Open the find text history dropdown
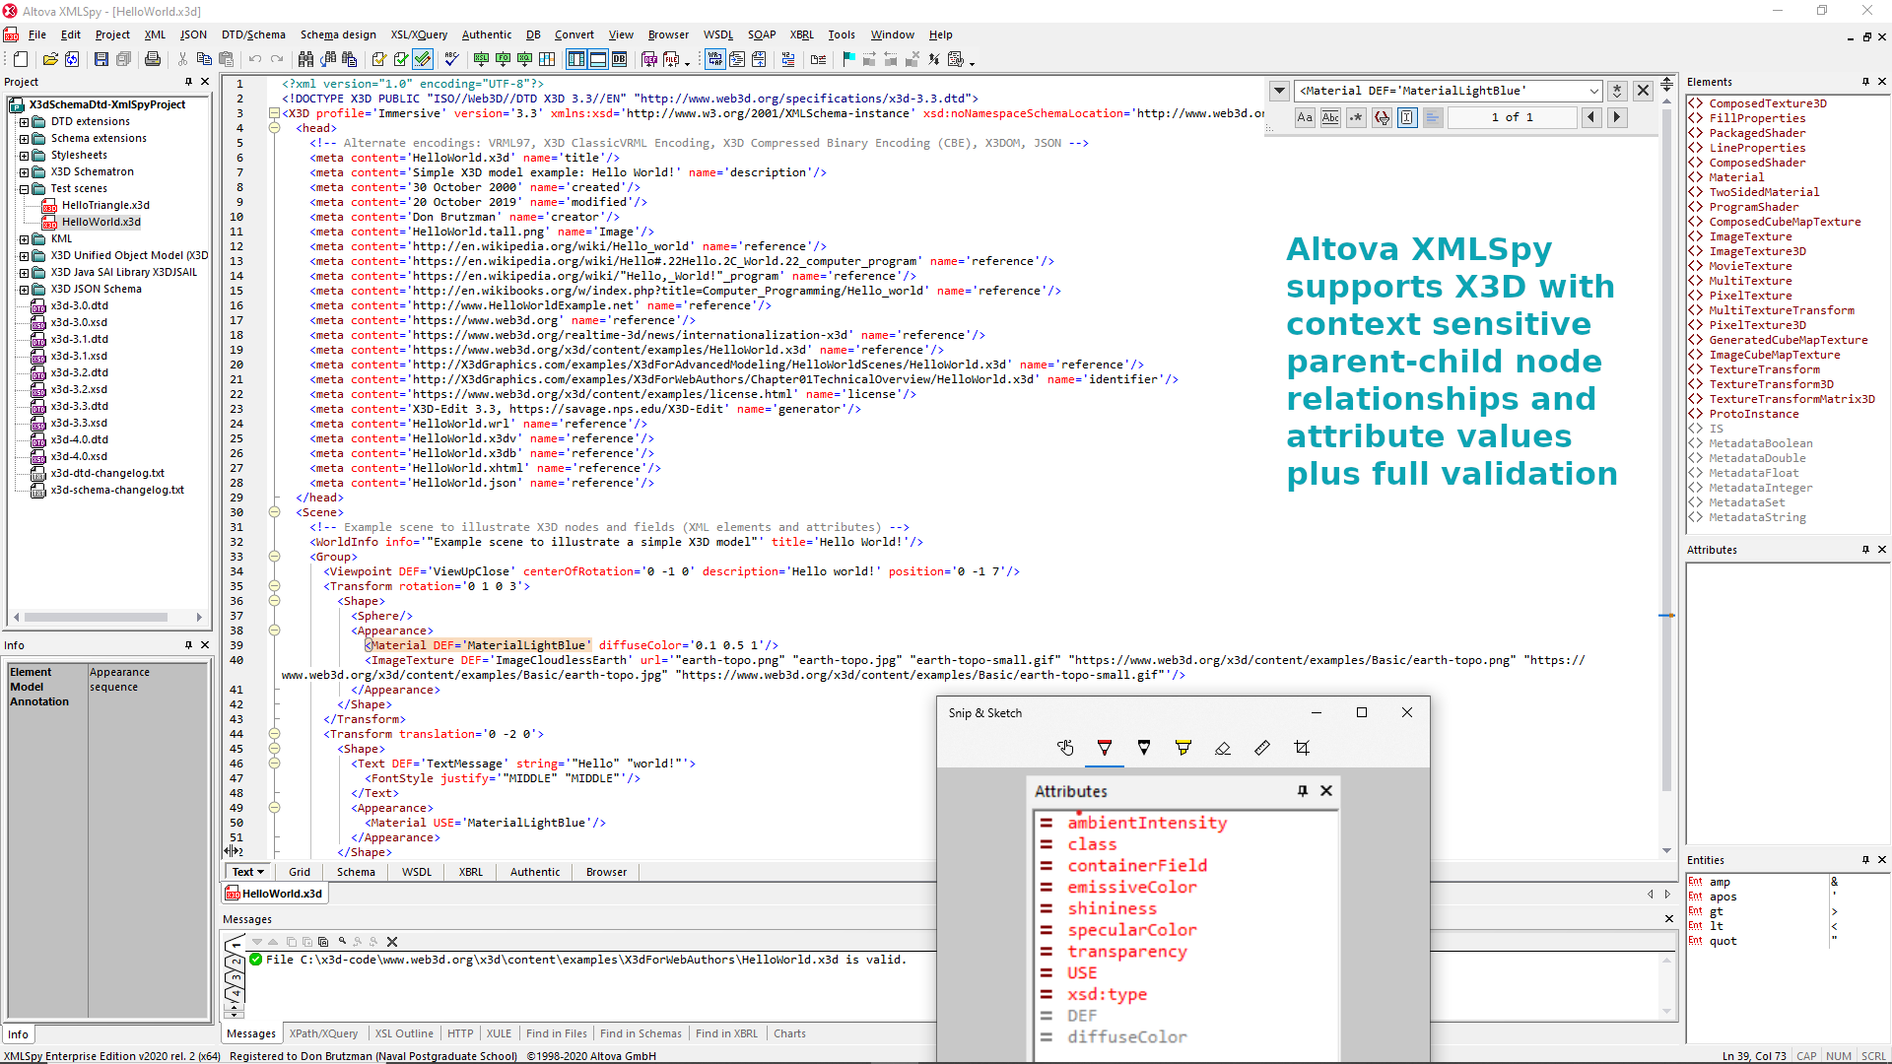 coord(1593,91)
